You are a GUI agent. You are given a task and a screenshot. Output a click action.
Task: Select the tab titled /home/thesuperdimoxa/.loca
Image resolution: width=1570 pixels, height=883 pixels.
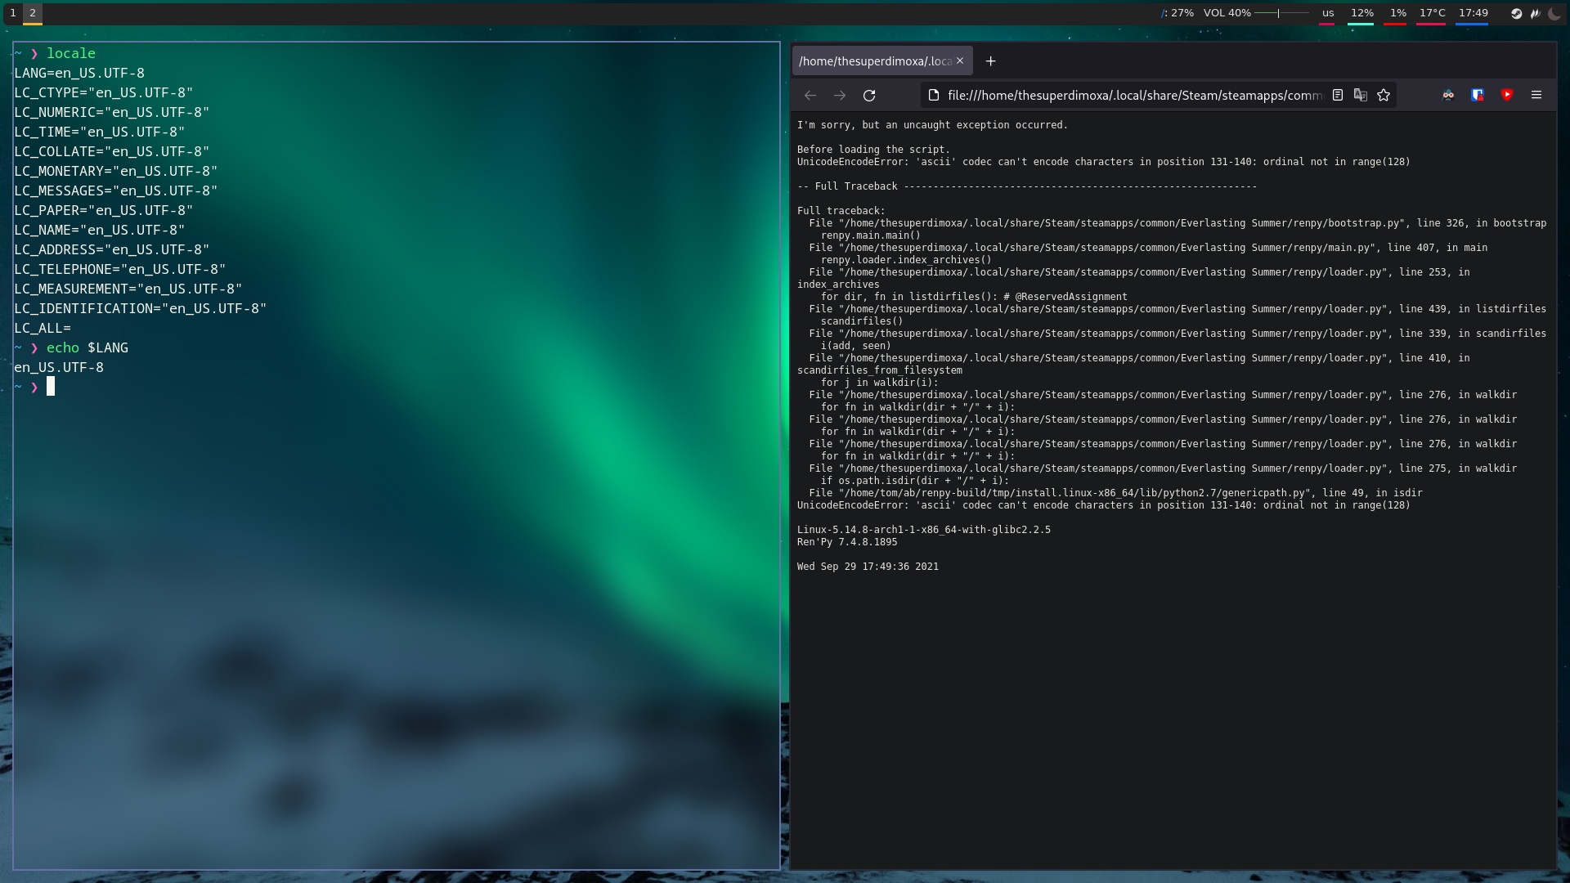875,60
